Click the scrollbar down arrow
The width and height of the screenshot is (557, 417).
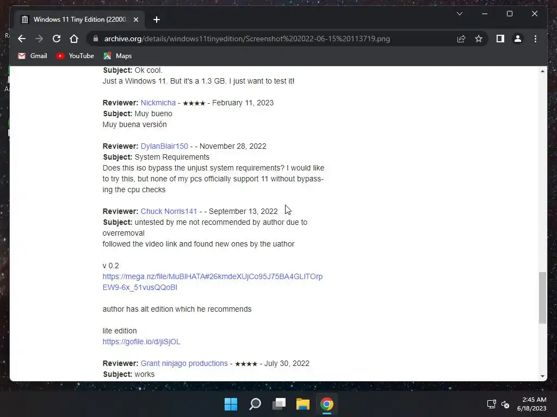point(542,376)
